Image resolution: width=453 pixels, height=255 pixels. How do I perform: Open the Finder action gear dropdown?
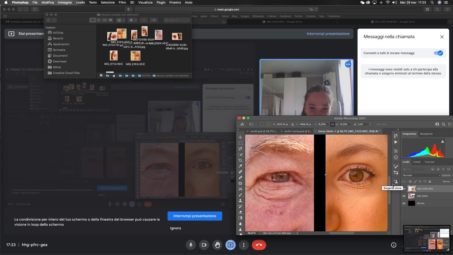point(133,20)
